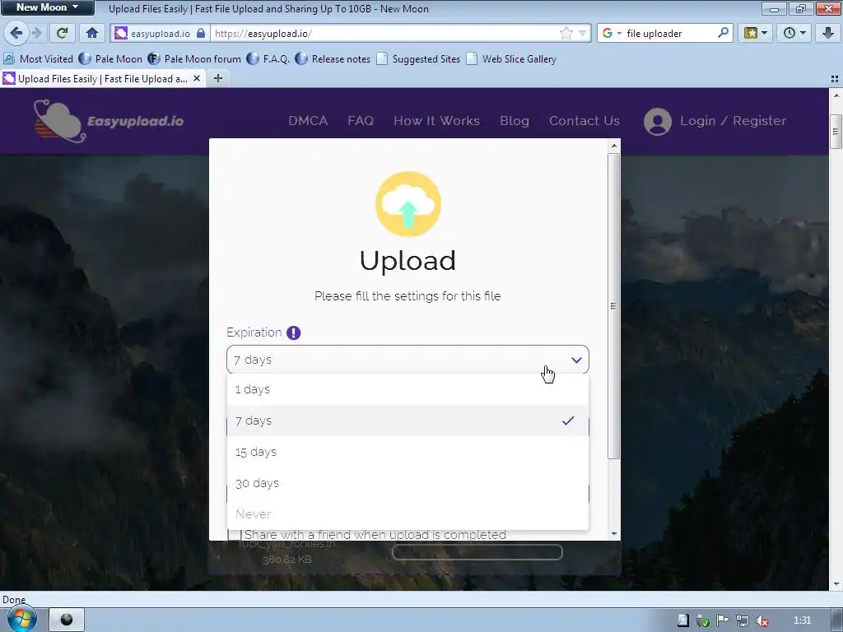Open the Windows Start button
843x632 pixels.
coord(21,619)
